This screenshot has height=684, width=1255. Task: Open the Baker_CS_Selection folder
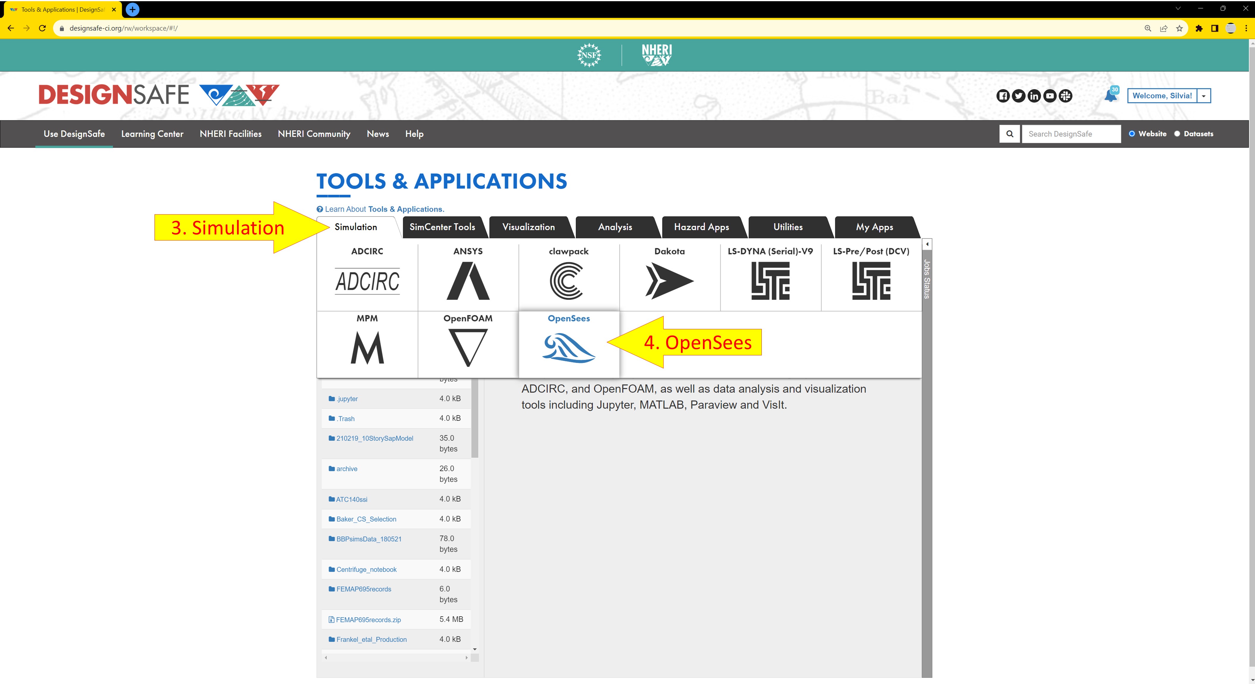(x=366, y=520)
